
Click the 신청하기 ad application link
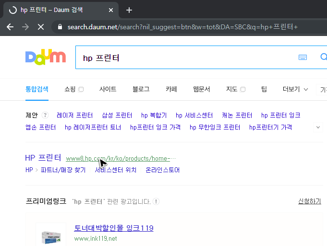[x=310, y=201]
